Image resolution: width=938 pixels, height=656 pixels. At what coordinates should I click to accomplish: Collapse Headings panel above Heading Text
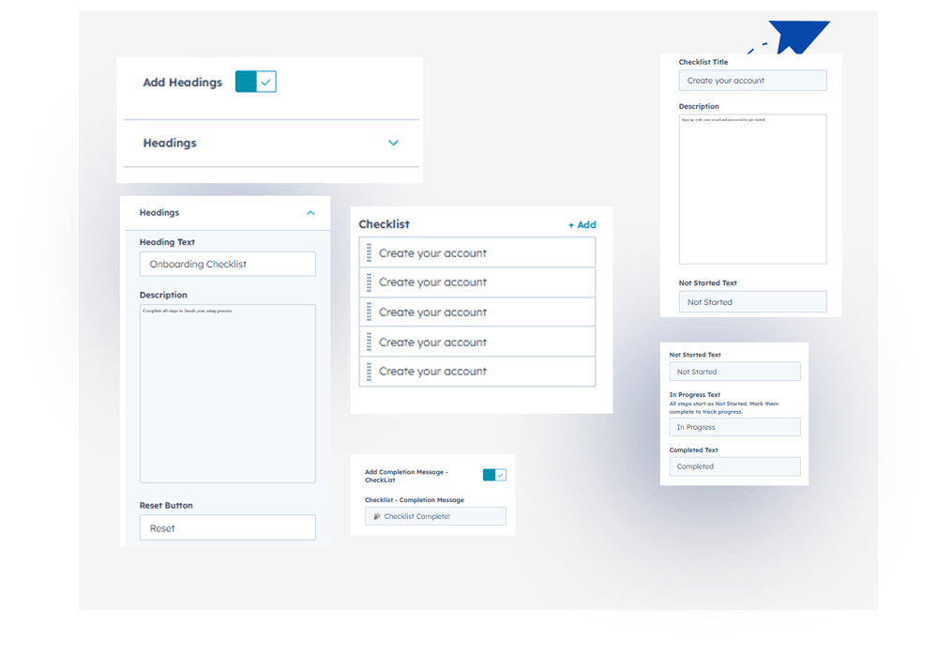[310, 213]
